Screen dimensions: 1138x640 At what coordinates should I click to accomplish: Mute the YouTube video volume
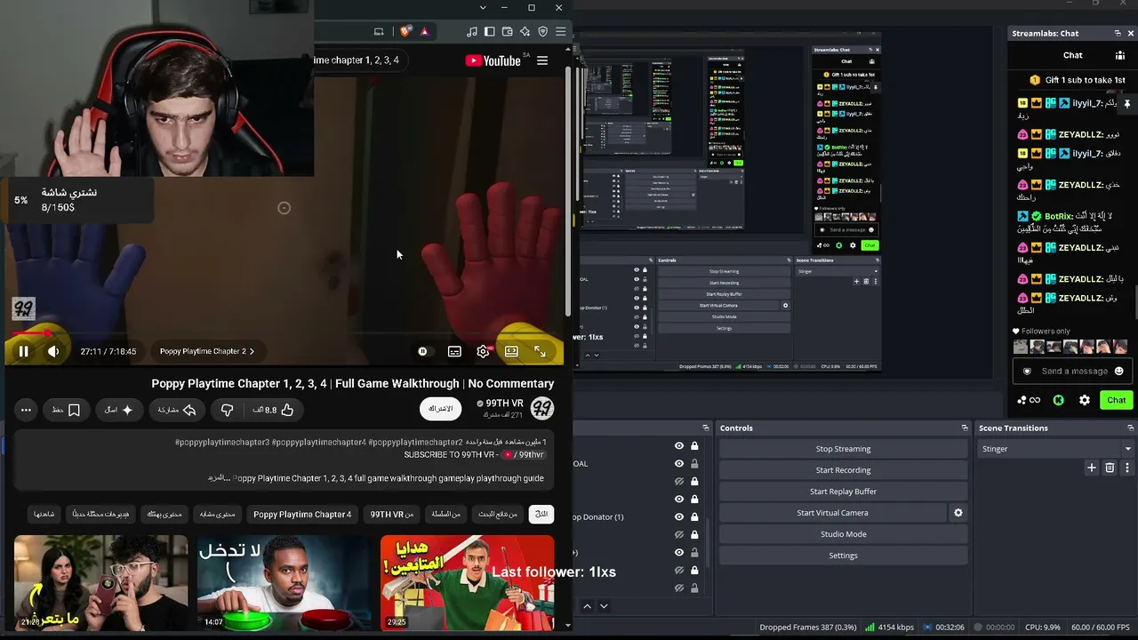coord(53,351)
